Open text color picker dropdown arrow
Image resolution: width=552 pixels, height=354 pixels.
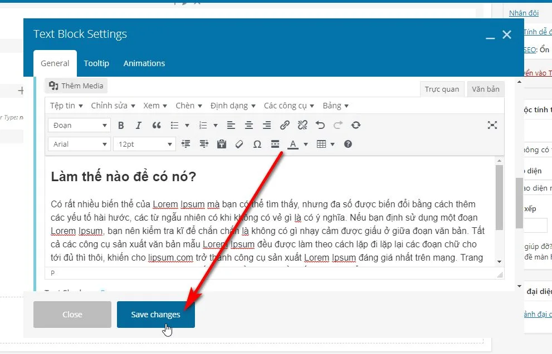coord(306,144)
